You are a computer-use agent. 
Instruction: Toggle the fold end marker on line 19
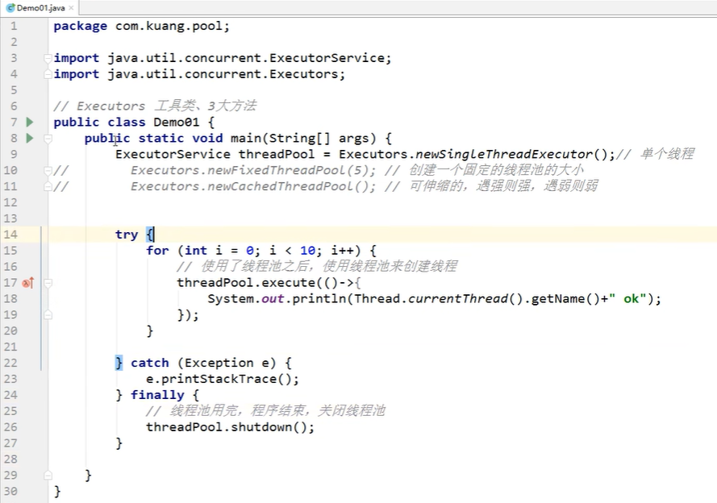[48, 314]
